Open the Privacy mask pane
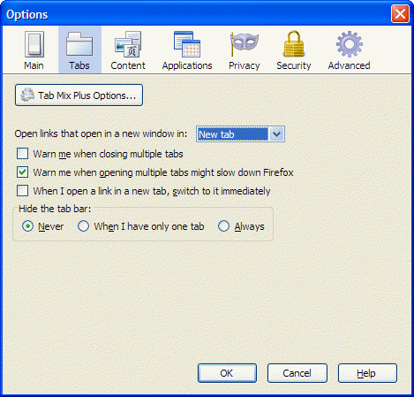 245,50
